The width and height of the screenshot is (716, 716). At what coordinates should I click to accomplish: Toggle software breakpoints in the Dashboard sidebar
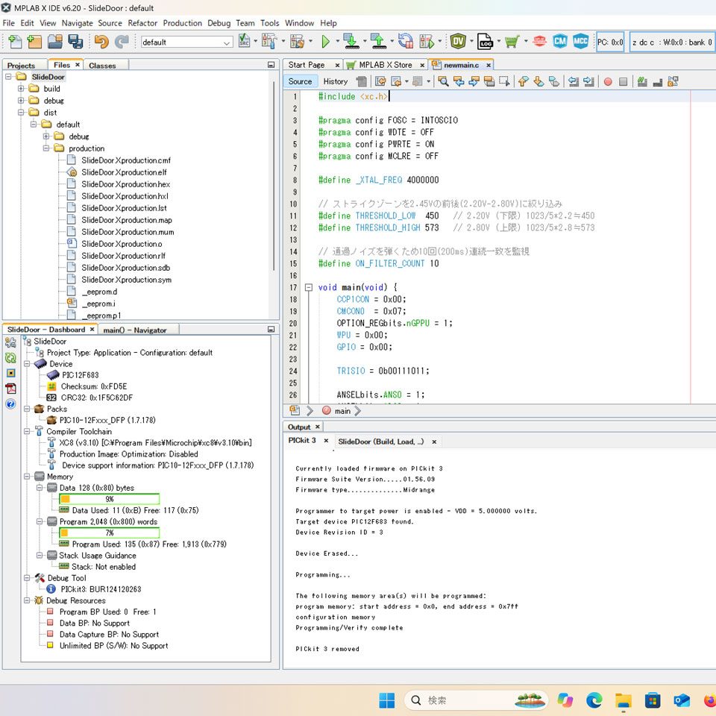point(10,373)
